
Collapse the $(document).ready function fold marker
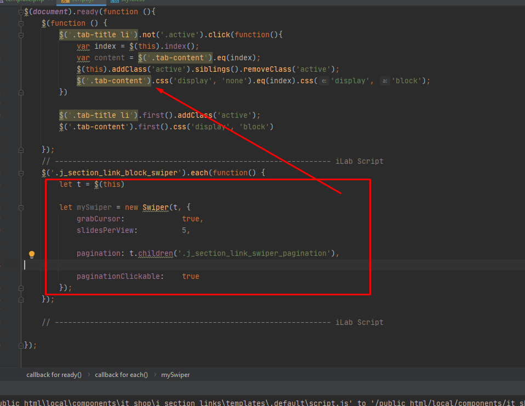click(21, 12)
